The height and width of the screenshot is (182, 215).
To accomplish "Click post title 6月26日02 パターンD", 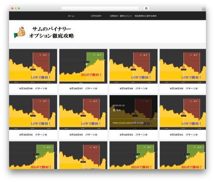I will point(133,135).
